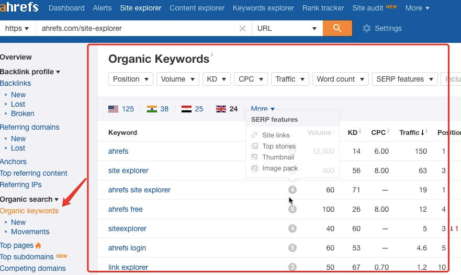Image resolution: width=461 pixels, height=275 pixels.
Task: Go to Rank tracker
Action: 323,8
